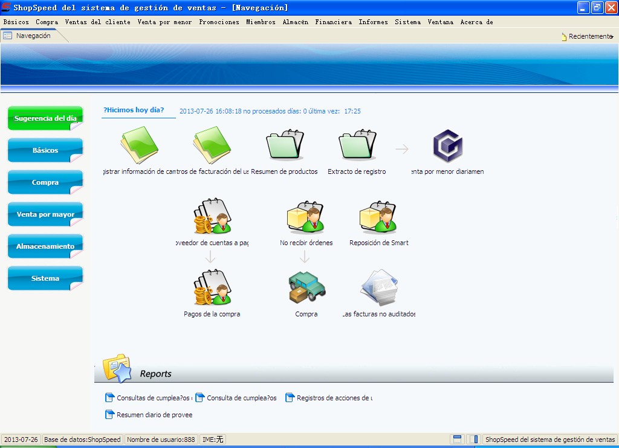Select the Navegación tab
619x448 pixels.
click(33, 36)
